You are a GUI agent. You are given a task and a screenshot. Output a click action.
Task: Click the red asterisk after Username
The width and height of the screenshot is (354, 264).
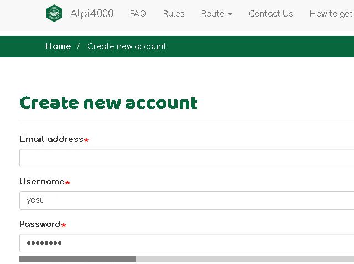[x=67, y=183]
